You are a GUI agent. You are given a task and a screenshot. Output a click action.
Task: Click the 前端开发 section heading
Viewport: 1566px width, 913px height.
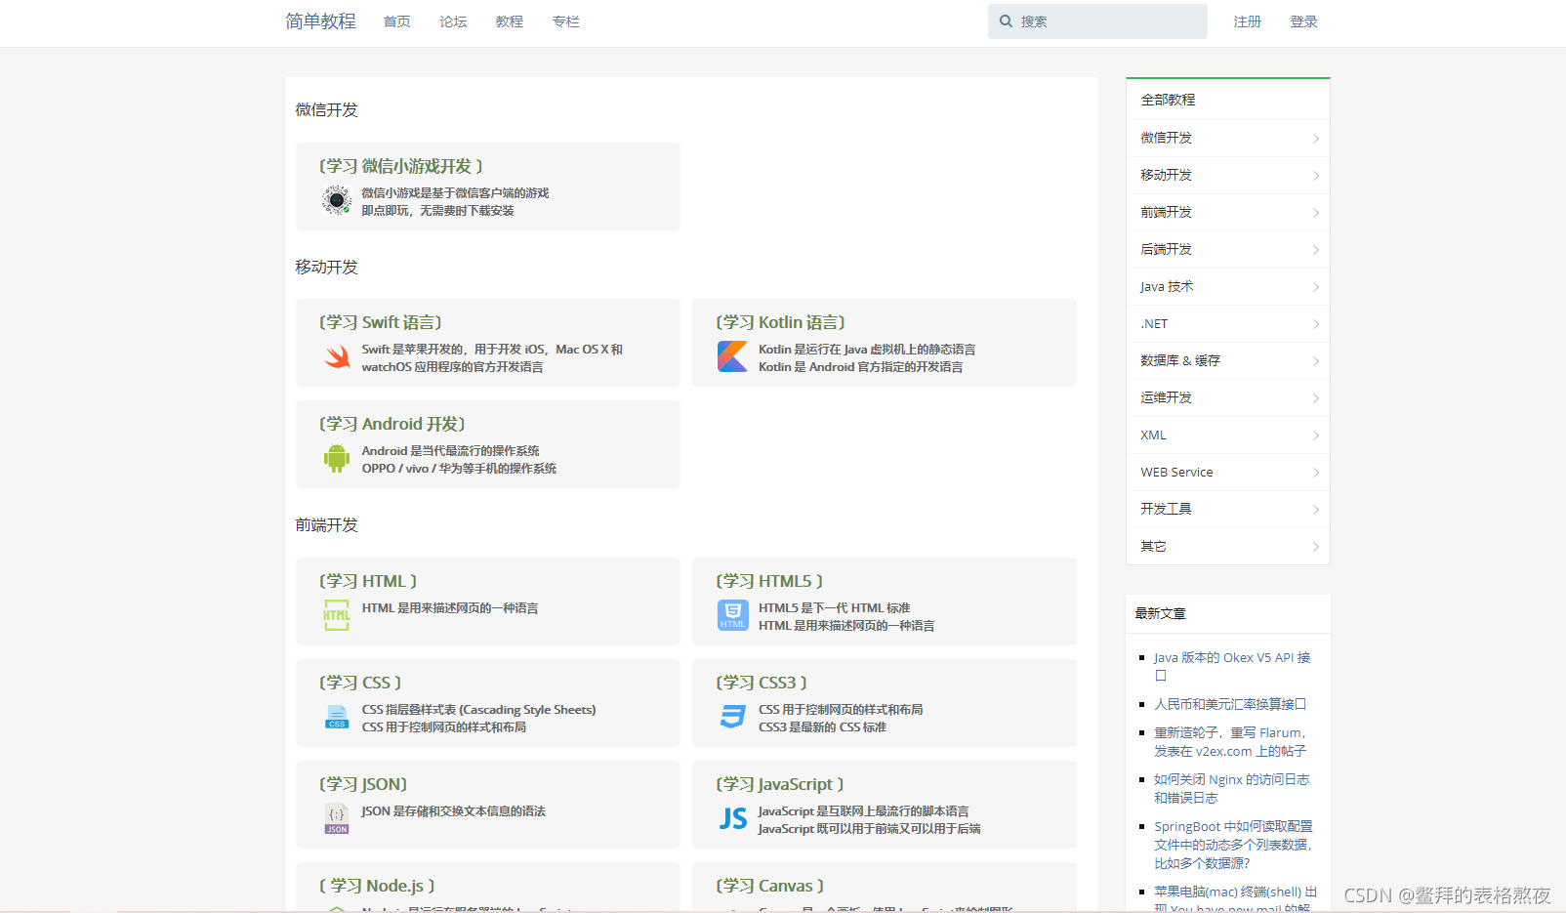coord(327,525)
